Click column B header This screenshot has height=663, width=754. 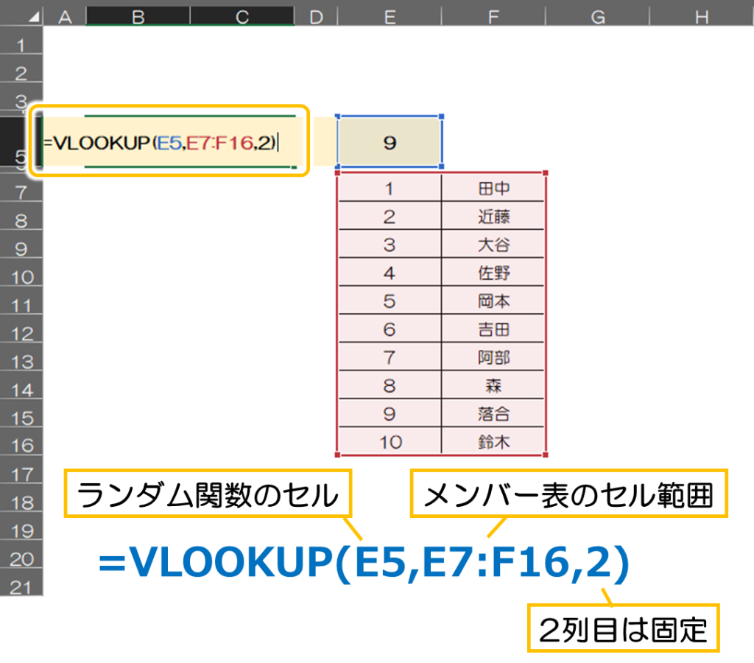tap(138, 16)
